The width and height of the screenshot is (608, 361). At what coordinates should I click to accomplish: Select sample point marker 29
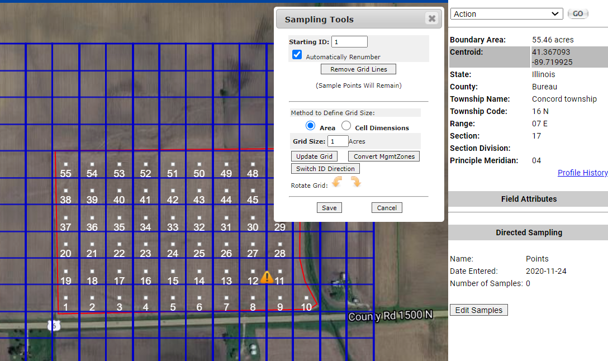coord(279,227)
